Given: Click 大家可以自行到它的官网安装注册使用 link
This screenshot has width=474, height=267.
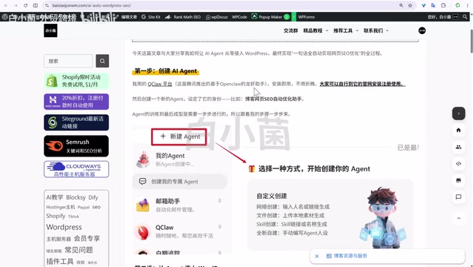Looking at the screenshot, I should [x=362, y=84].
